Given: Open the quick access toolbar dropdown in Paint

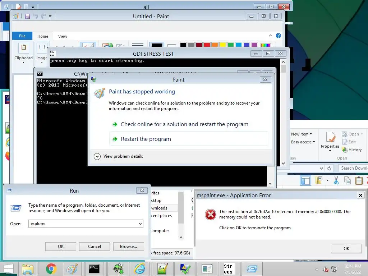Looking at the screenshot, I should coord(50,17).
